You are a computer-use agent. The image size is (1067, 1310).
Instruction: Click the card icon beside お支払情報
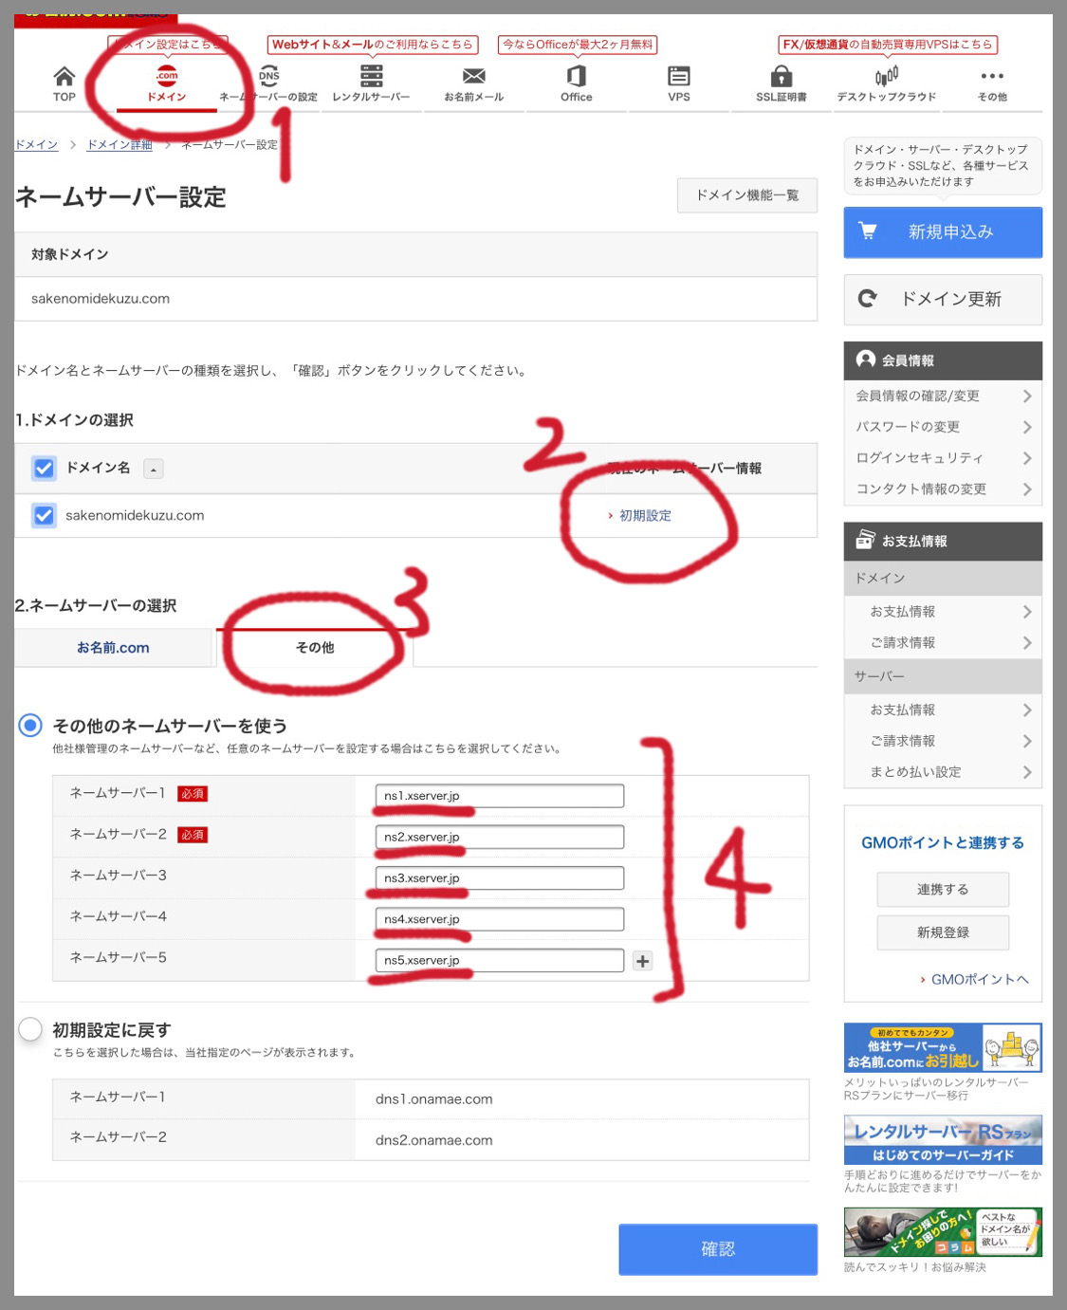coord(865,540)
